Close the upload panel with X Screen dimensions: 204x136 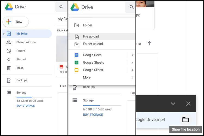pos(188,104)
